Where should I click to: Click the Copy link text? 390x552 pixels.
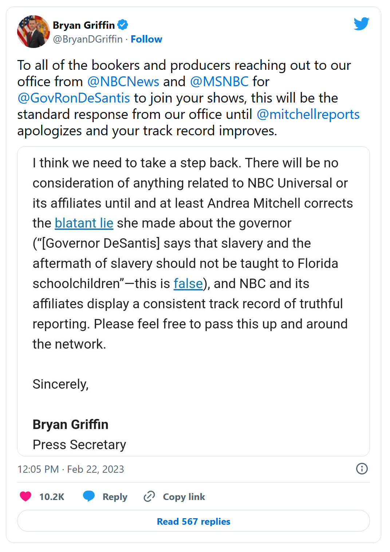click(184, 497)
